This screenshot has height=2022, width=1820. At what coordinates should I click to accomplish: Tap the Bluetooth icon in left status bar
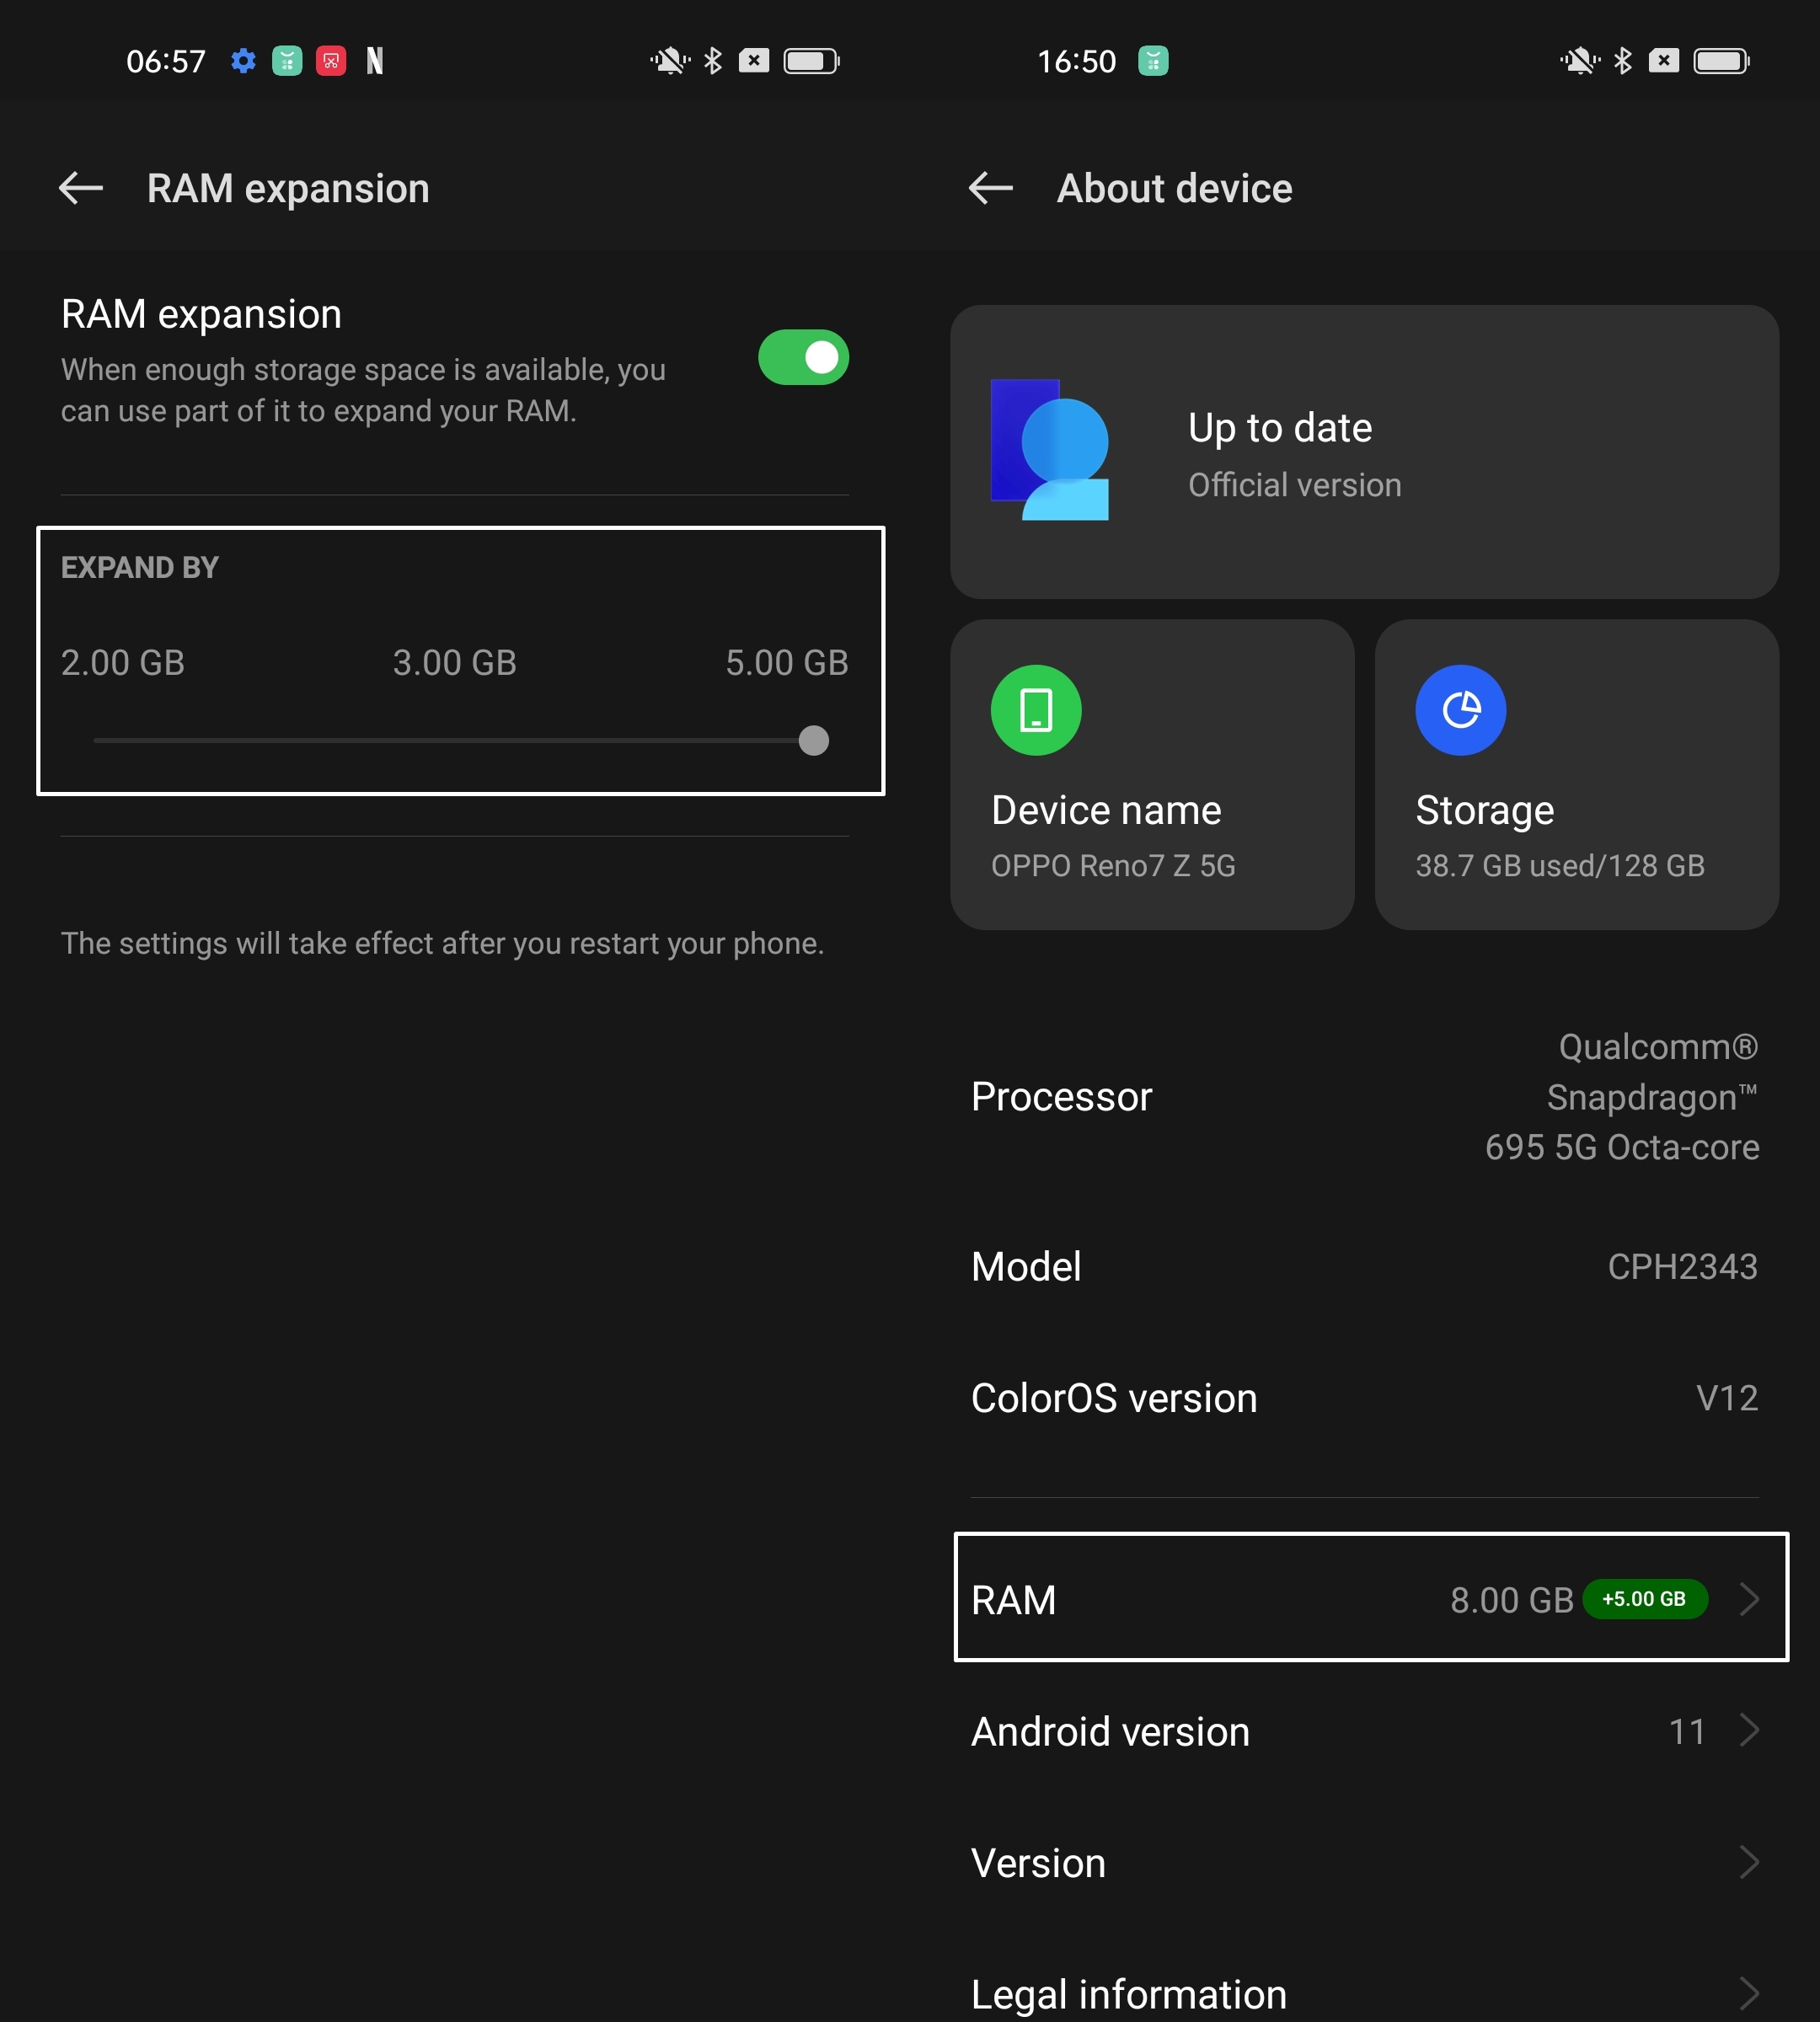tap(712, 61)
